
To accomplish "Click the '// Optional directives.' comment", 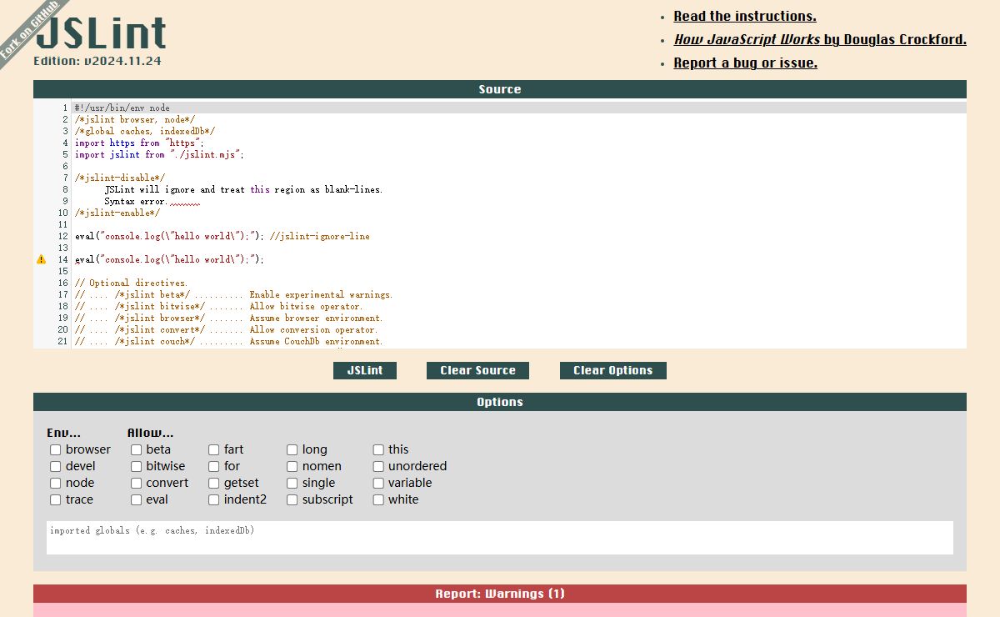I will 131,283.
